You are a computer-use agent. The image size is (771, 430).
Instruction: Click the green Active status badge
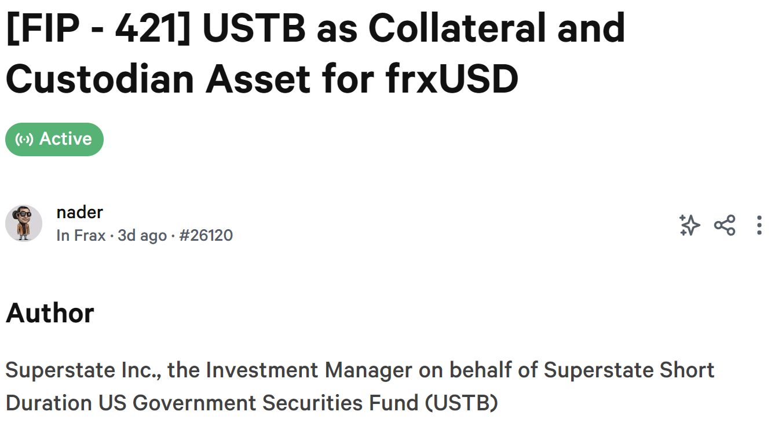point(54,139)
